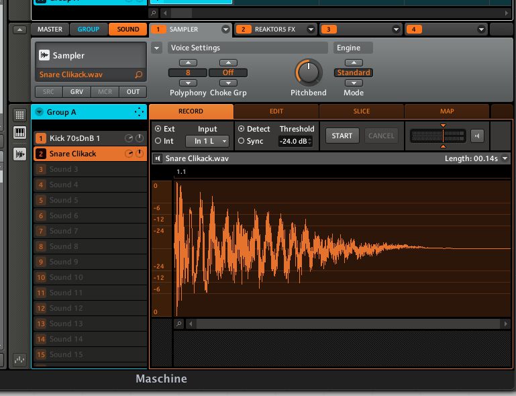The height and width of the screenshot is (396, 516).
Task: Toggle module slot 1 SAMPLER on/off number
Action: tap(158, 30)
